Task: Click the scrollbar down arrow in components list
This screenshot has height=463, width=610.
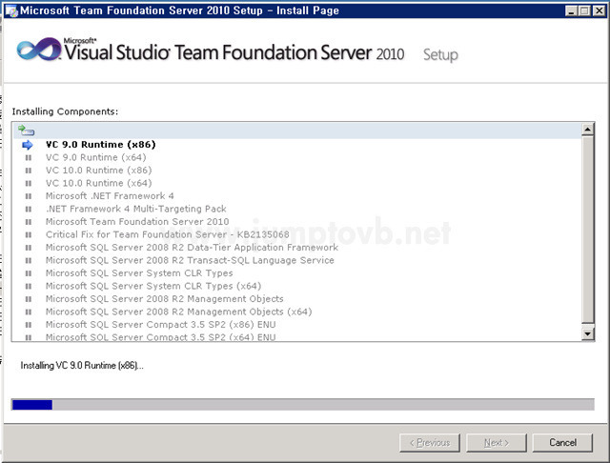Action: 587,333
